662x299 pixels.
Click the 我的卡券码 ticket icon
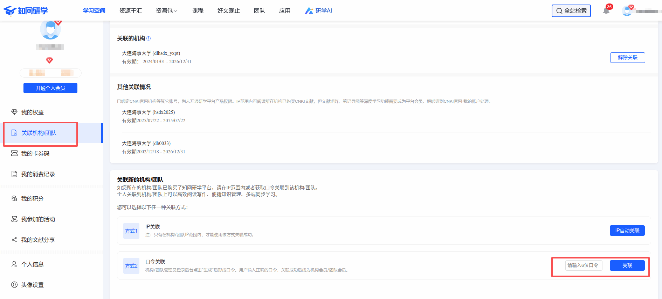[x=14, y=153]
